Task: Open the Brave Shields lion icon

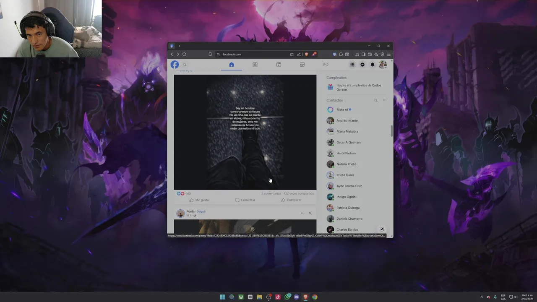Action: pyautogui.click(x=306, y=54)
